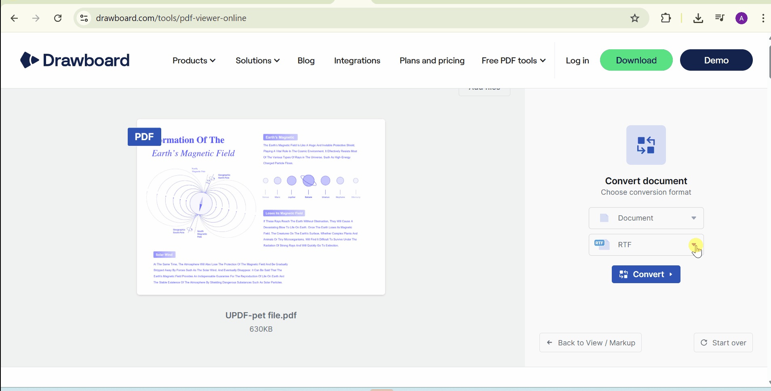Go to Plans and pricing
The height and width of the screenshot is (391, 771).
pos(432,61)
